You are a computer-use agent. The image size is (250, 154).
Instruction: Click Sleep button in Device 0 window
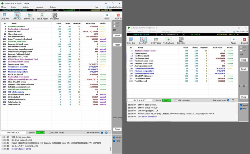click(x=244, y=60)
